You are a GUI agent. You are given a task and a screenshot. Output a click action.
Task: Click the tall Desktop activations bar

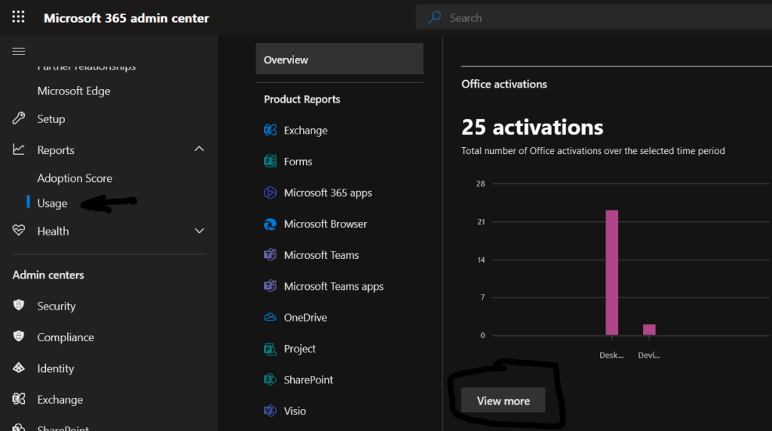coord(611,272)
